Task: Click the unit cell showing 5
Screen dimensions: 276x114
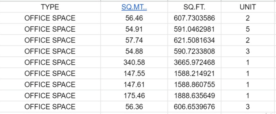Action: click(x=248, y=29)
